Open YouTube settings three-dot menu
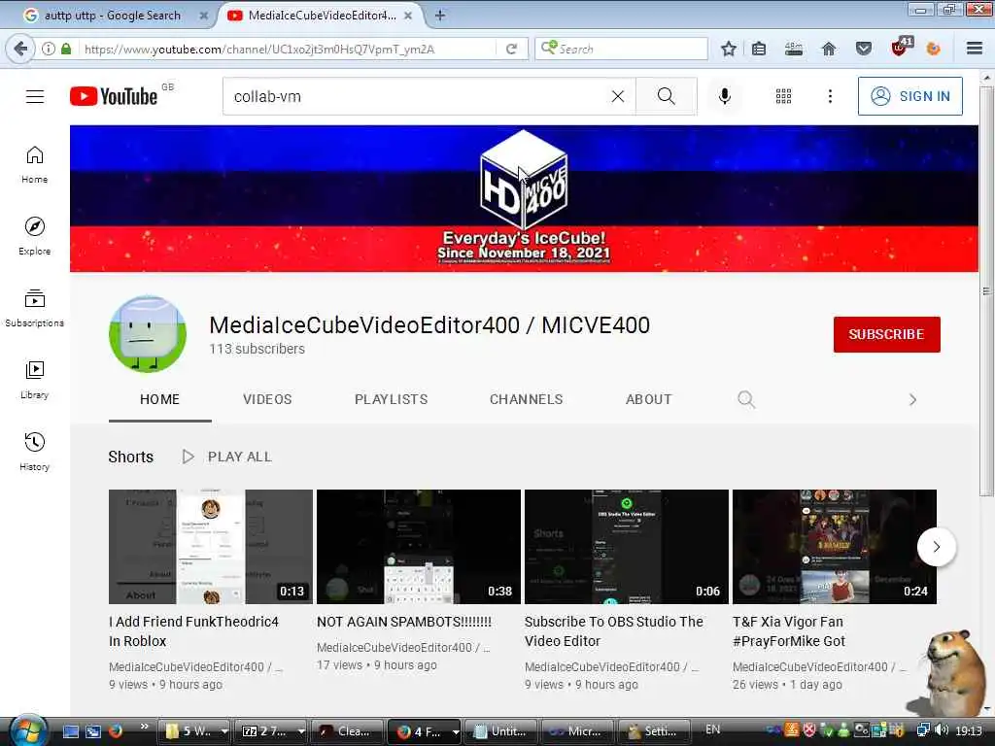995x746 pixels. coord(830,96)
